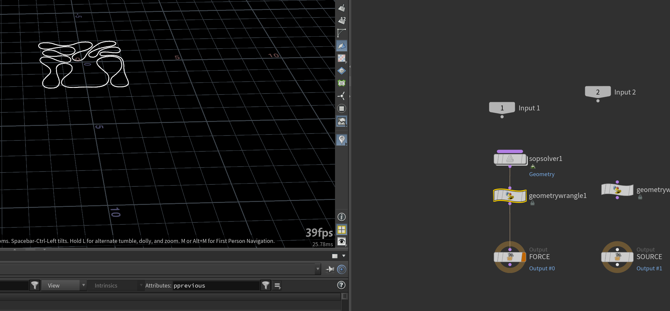Open the Intrinsics dropdown
Viewport: 670px width, 311px height.
[x=118, y=285]
